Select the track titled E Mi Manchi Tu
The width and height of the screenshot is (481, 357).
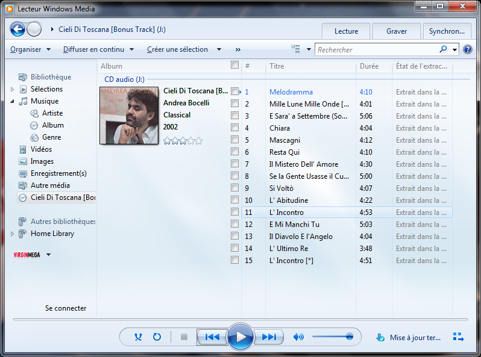294,225
